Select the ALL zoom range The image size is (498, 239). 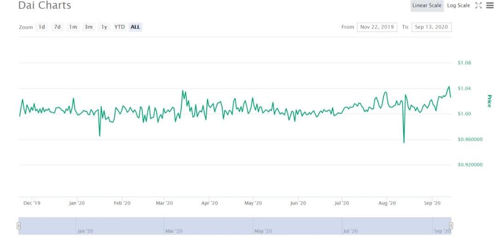point(135,27)
